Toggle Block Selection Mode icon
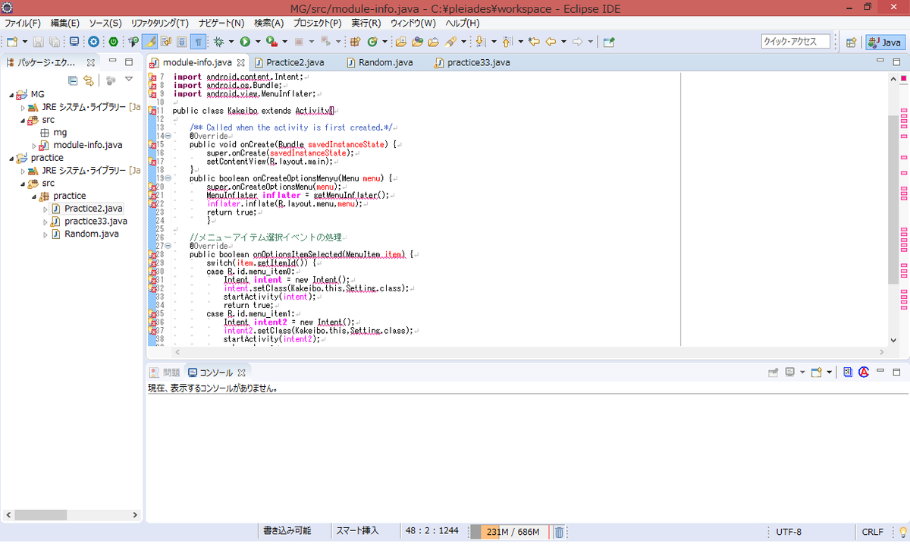 tap(182, 42)
